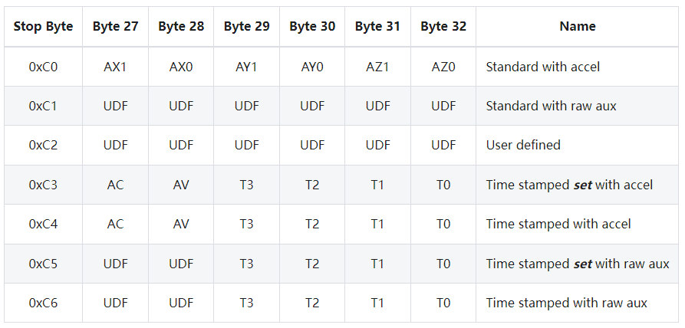Click the AC cell in the 0xC3 row
The image size is (685, 328).
coord(115,185)
